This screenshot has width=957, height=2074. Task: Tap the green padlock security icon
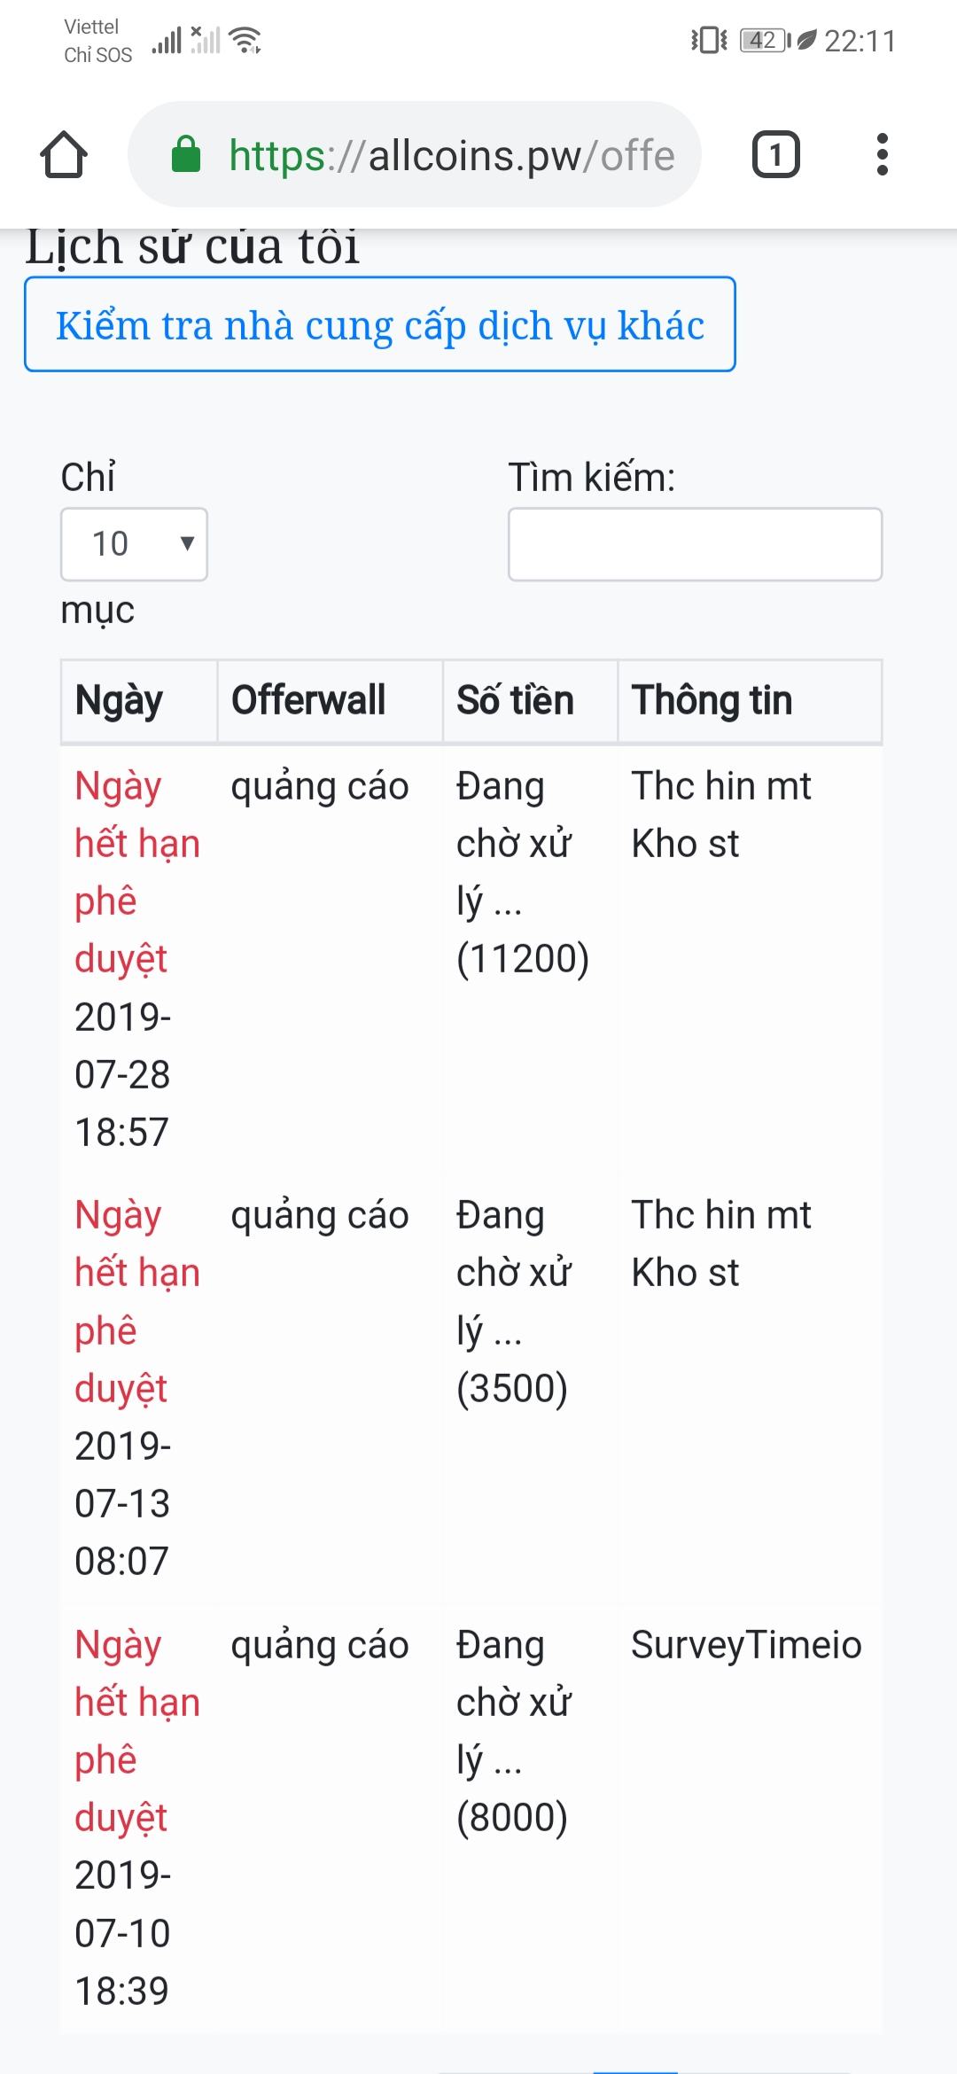[x=185, y=155]
